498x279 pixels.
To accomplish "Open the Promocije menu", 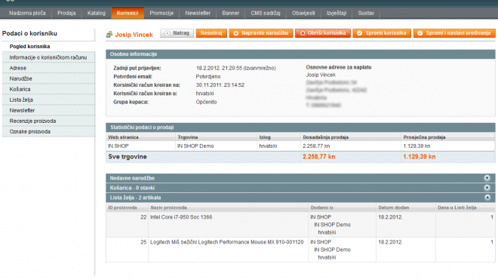I will pyautogui.click(x=161, y=13).
